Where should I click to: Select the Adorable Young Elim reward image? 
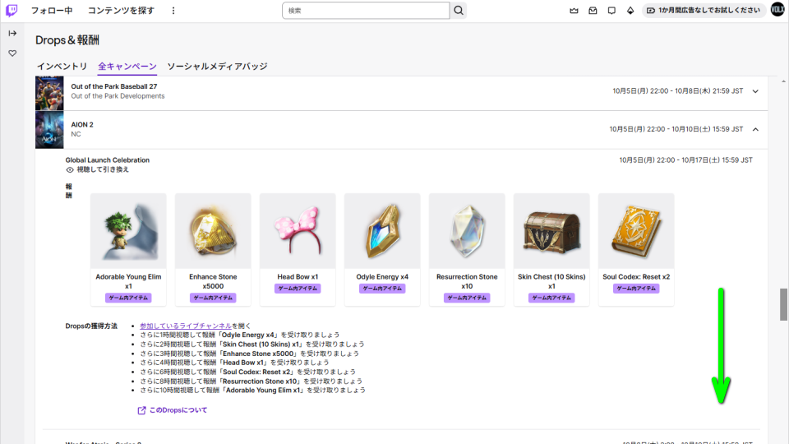pyautogui.click(x=128, y=231)
